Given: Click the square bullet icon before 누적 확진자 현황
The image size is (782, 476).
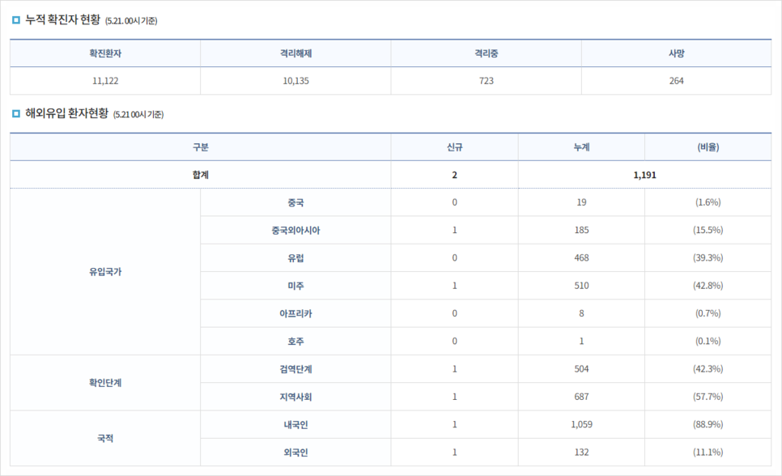Looking at the screenshot, I should coord(16,20).
